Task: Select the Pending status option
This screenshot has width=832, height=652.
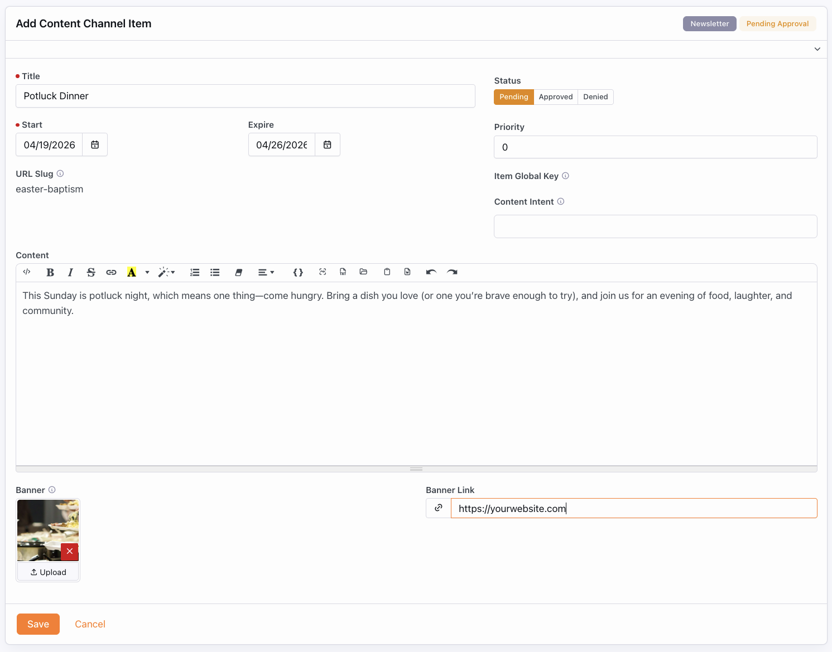Action: pyautogui.click(x=513, y=97)
